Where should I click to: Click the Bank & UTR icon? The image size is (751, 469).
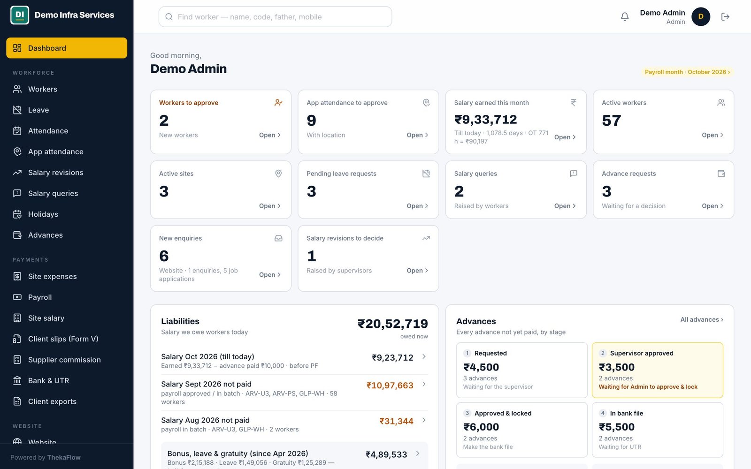click(x=17, y=380)
